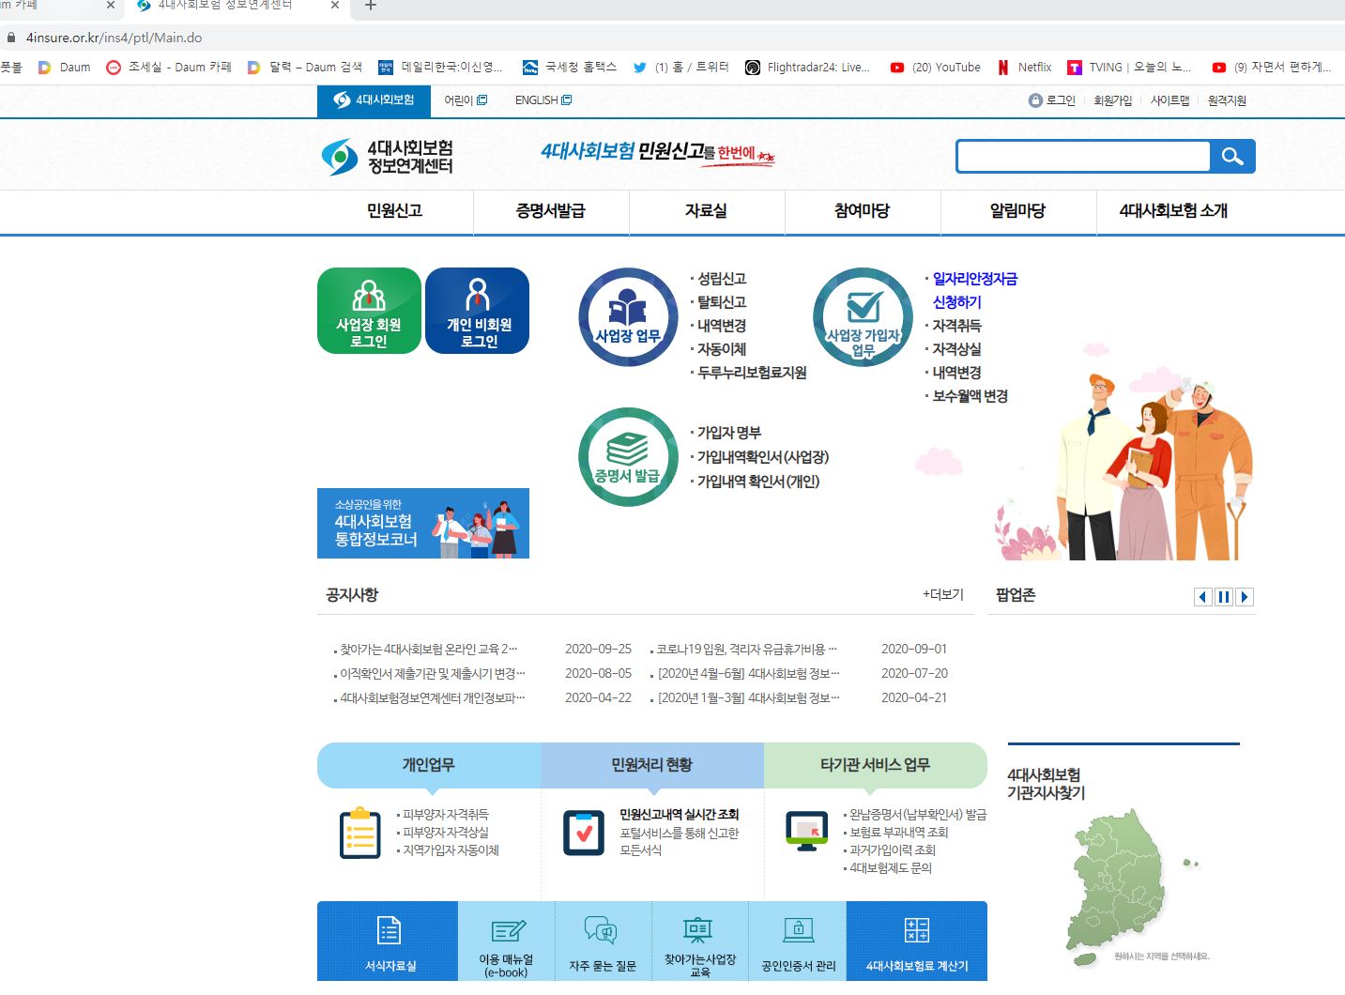Screen dimensions: 1345x995
Task: Pause the 팝업존 slideshow
Action: [x=1224, y=597]
